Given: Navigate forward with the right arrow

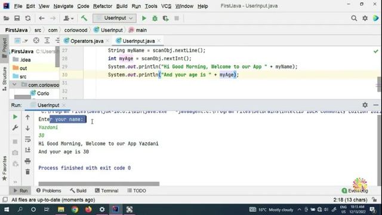Looking at the screenshot, I should [x=53, y=19].
